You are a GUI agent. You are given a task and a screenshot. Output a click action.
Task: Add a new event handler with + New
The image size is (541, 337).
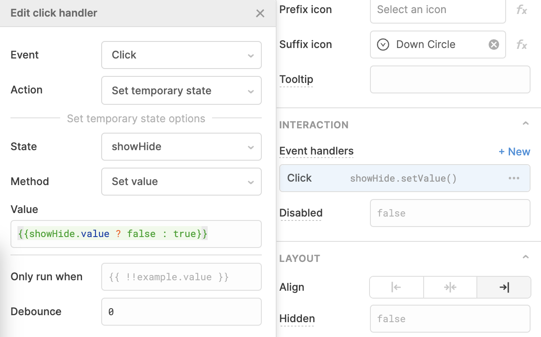point(515,151)
